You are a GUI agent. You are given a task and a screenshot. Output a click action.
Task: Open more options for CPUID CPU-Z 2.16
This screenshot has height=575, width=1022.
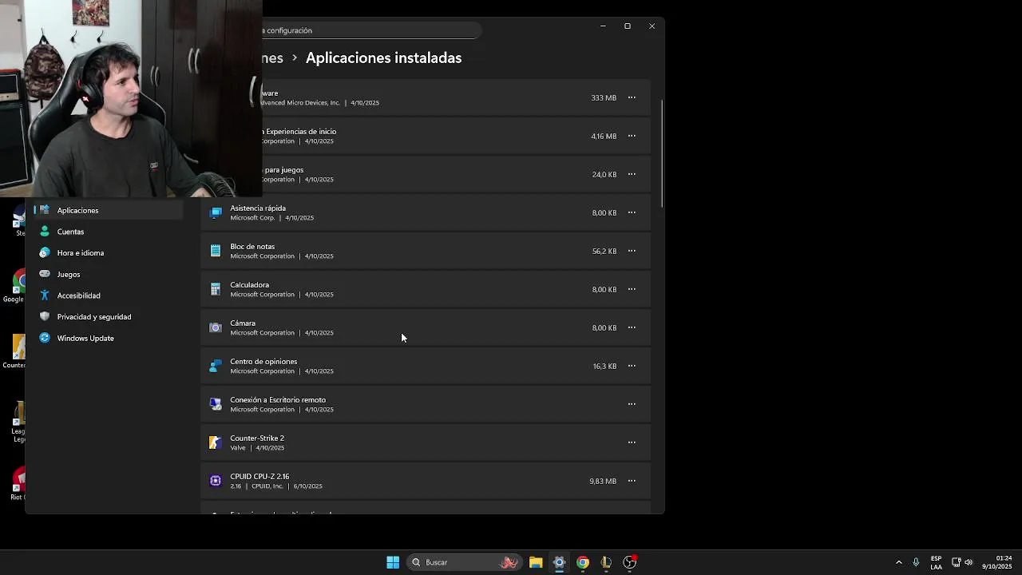[x=632, y=481]
